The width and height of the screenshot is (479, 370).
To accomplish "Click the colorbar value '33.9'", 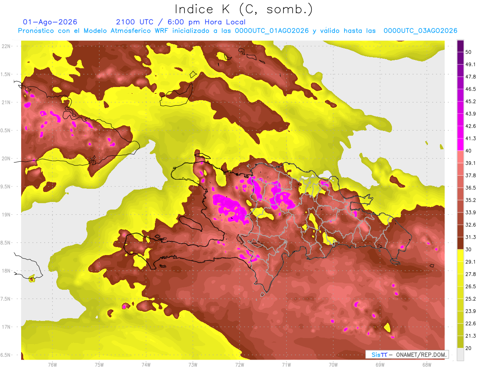I will tap(470, 212).
